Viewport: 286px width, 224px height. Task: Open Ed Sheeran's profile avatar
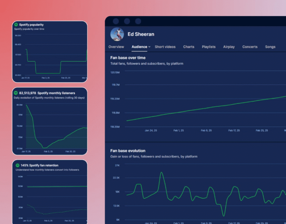(117, 34)
